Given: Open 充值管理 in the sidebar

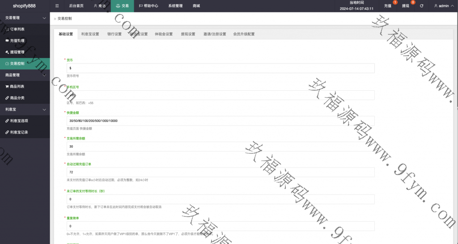Looking at the screenshot, I should tap(17, 41).
